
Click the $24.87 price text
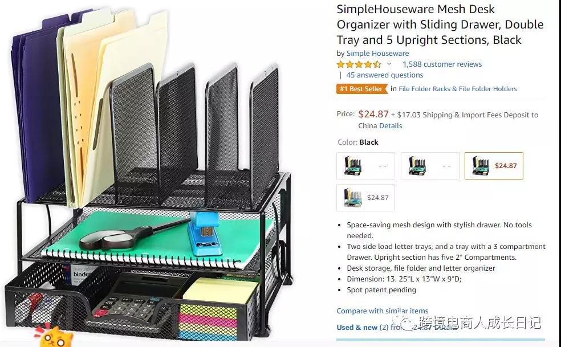coord(373,114)
